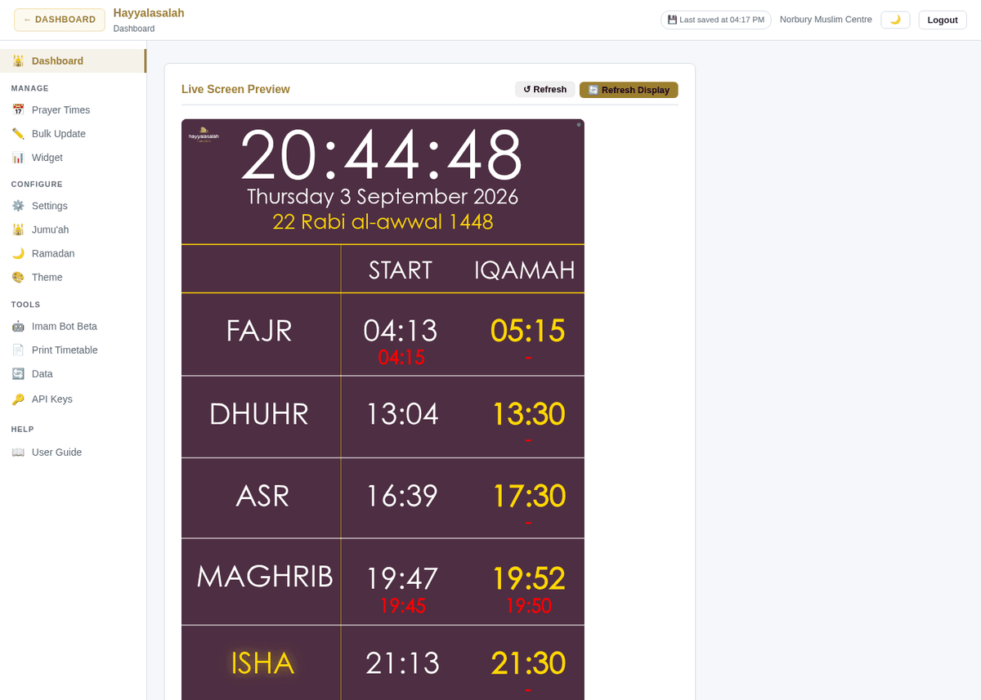The width and height of the screenshot is (981, 700).
Task: Click the User Guide book icon
Action: coord(18,452)
